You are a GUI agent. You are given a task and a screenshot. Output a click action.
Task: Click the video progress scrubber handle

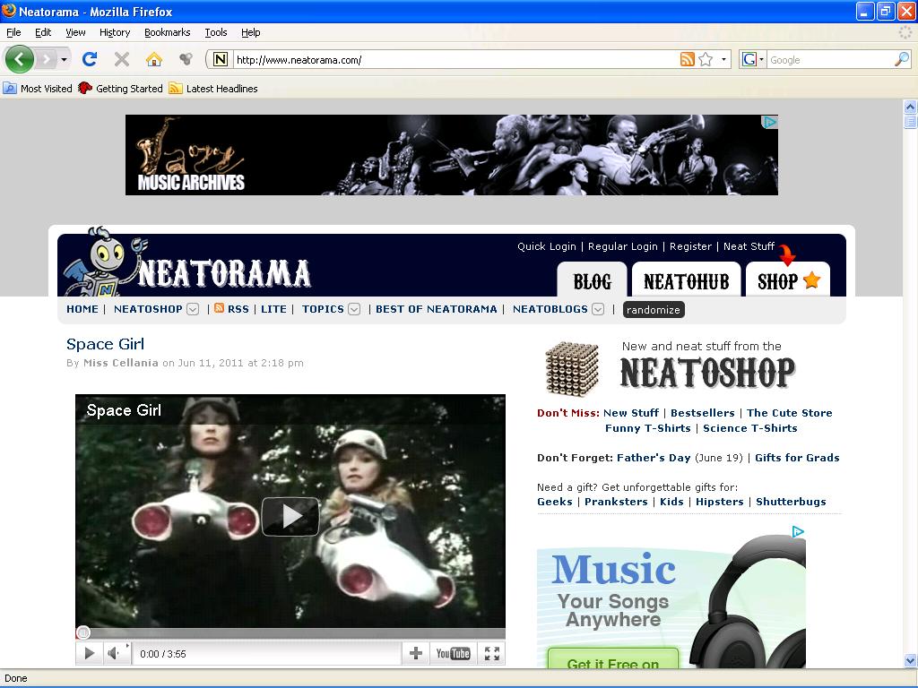[x=83, y=632]
